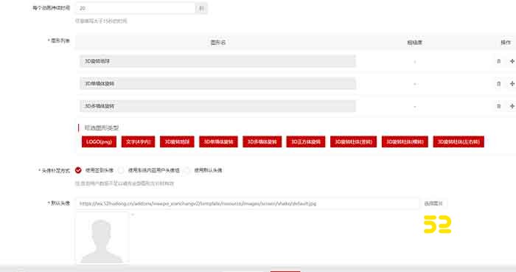Click the 操作 column header
The height and width of the screenshot is (272, 516).
[x=506, y=43]
